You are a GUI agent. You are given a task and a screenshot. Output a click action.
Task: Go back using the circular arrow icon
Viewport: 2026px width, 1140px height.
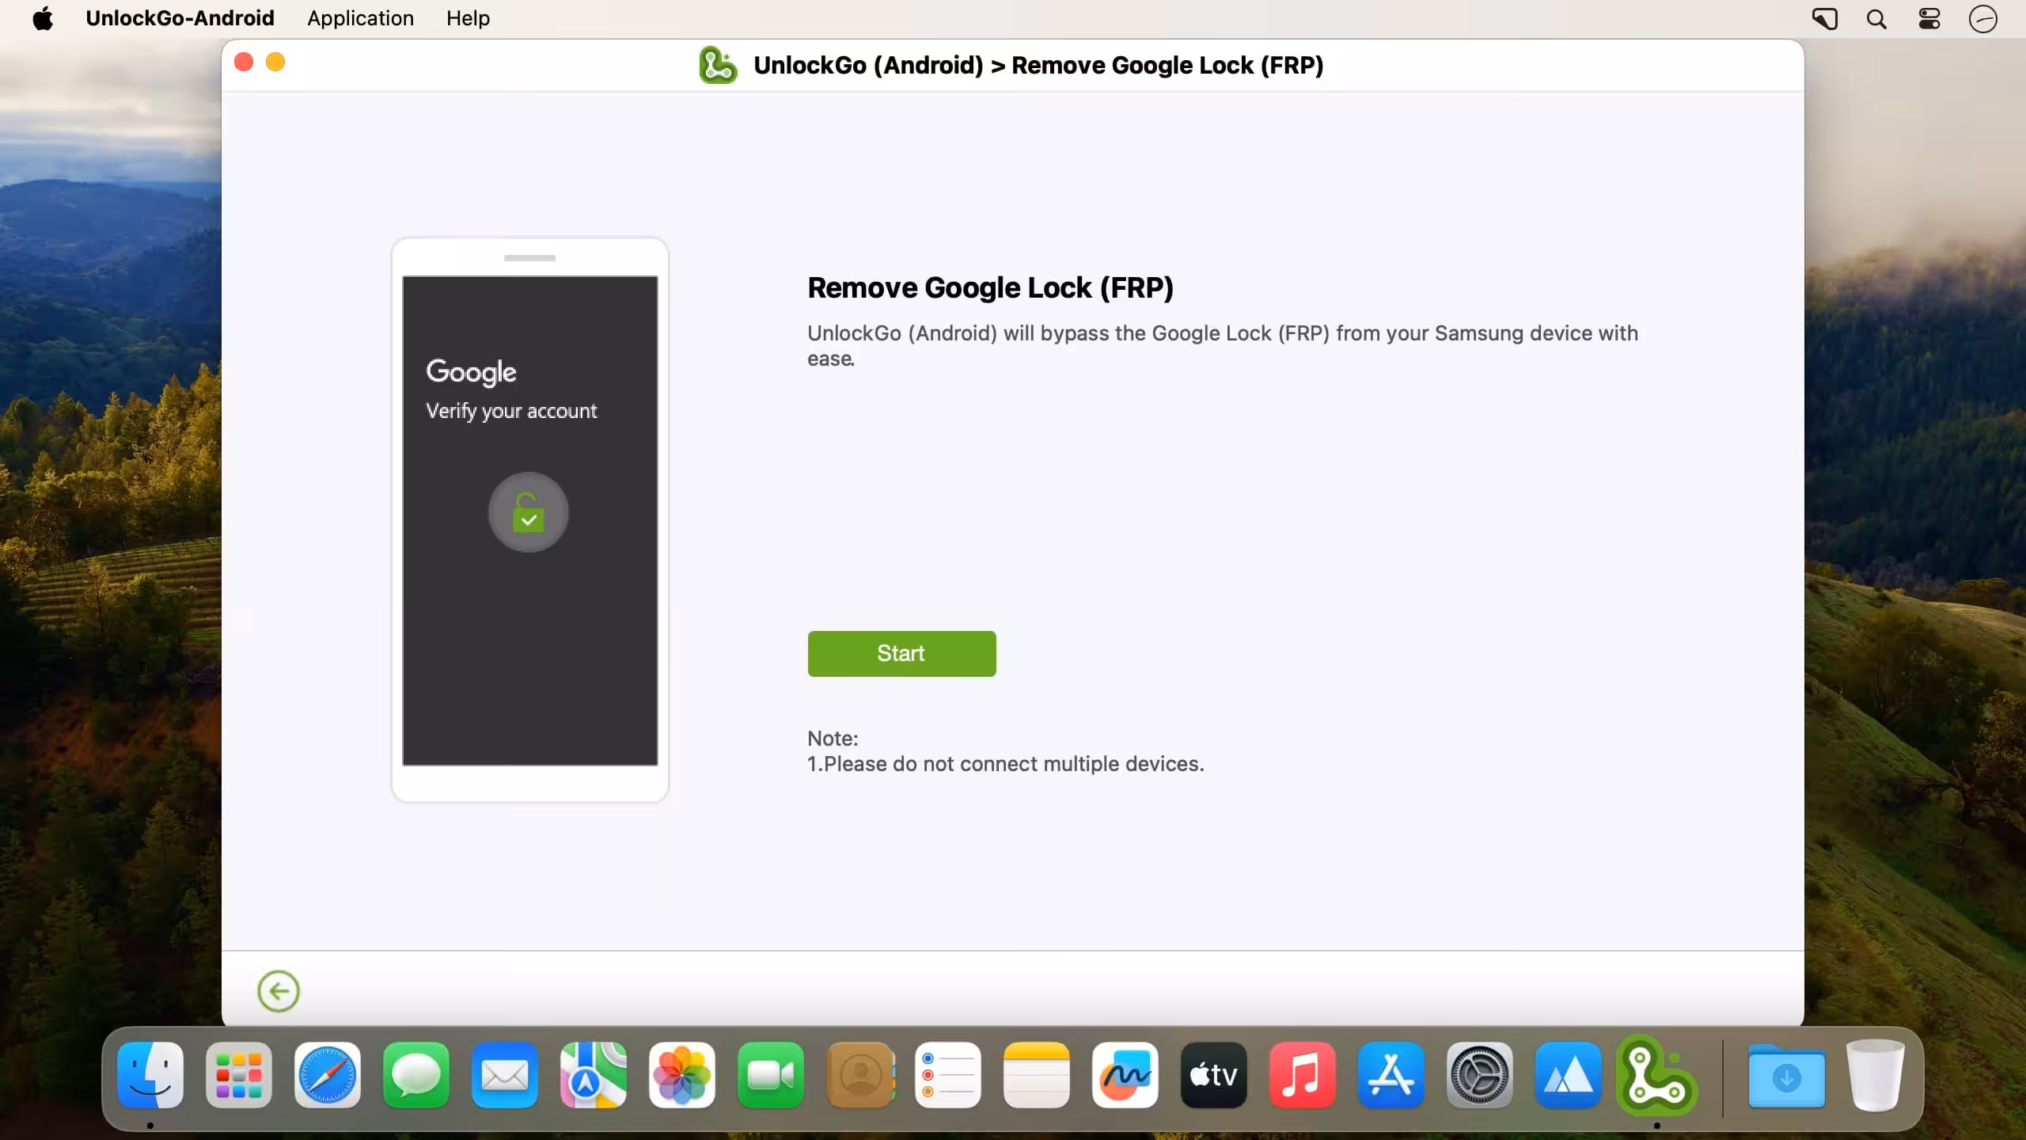tap(279, 990)
